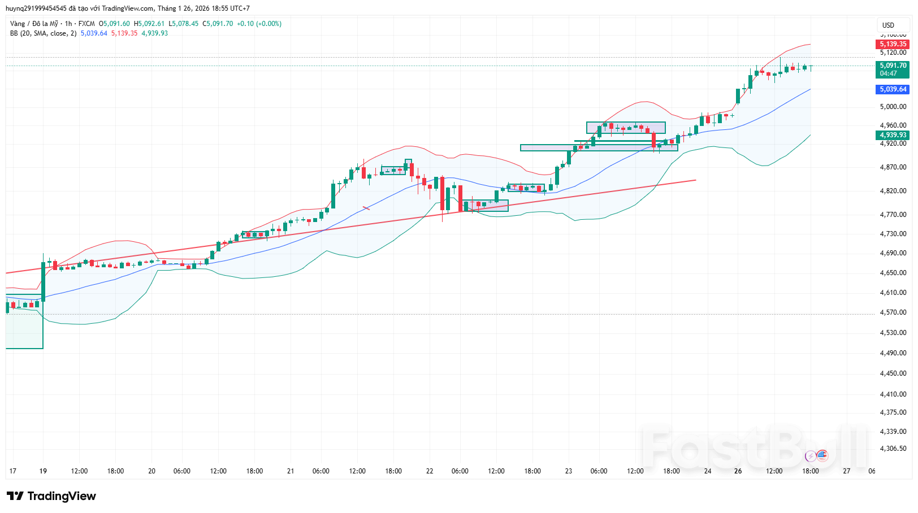Click the Vàng / Đô la Mỹ symbol title
The width and height of the screenshot is (918, 513).
pyautogui.click(x=34, y=24)
